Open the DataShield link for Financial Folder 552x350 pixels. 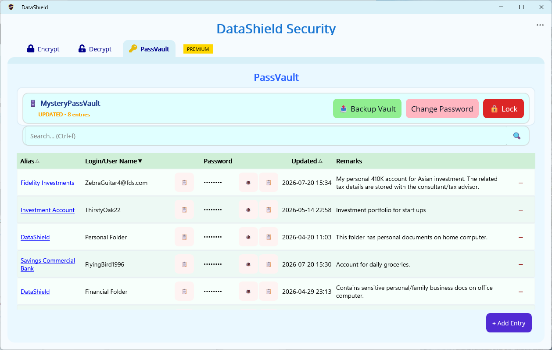coord(35,292)
